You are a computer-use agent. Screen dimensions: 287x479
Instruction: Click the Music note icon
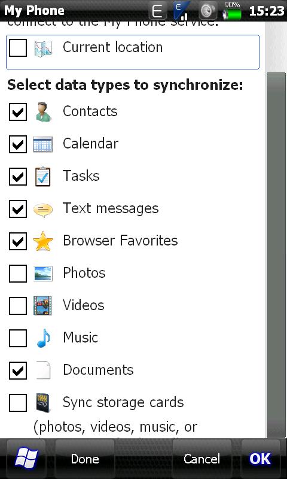(43, 338)
